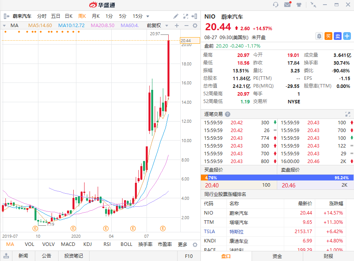Zoom in chart with plus icon
354x261 pixels.
click(177, 26)
